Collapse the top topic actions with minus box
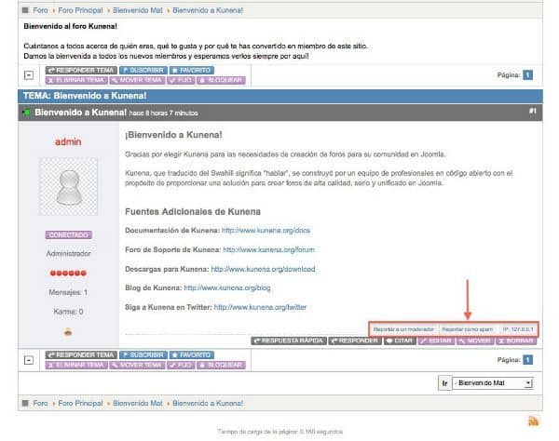 (29, 75)
